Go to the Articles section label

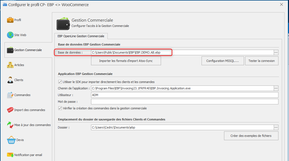point(19,65)
